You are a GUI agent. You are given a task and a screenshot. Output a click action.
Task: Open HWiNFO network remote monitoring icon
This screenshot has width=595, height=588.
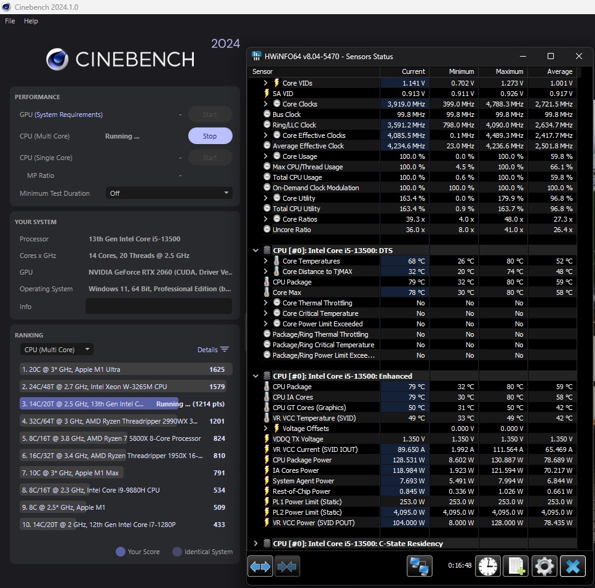(419, 566)
